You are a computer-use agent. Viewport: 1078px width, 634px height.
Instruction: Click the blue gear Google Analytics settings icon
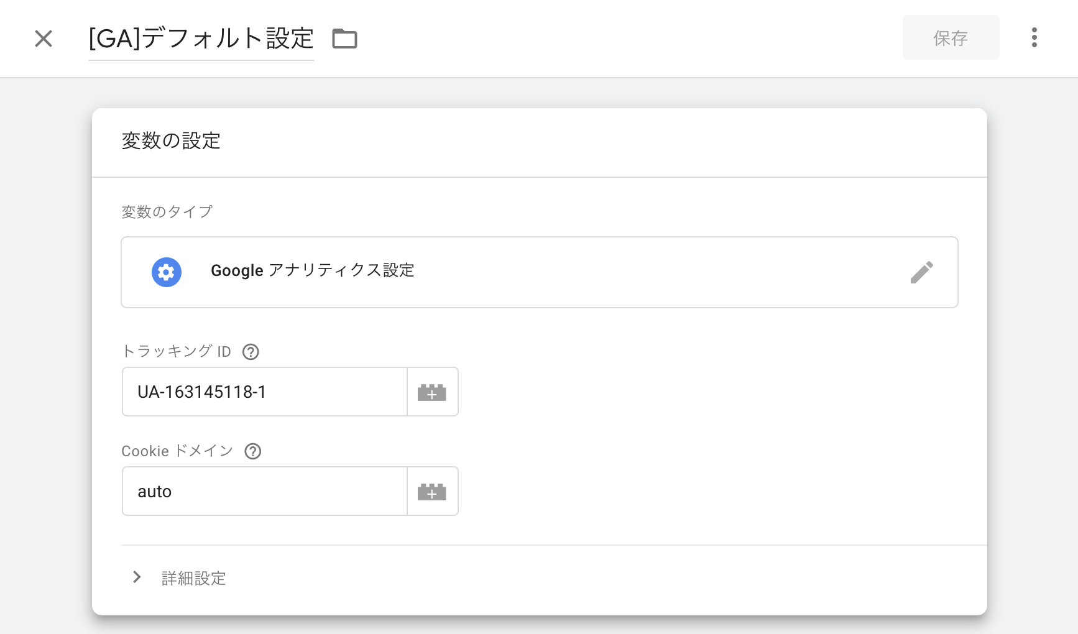point(167,272)
